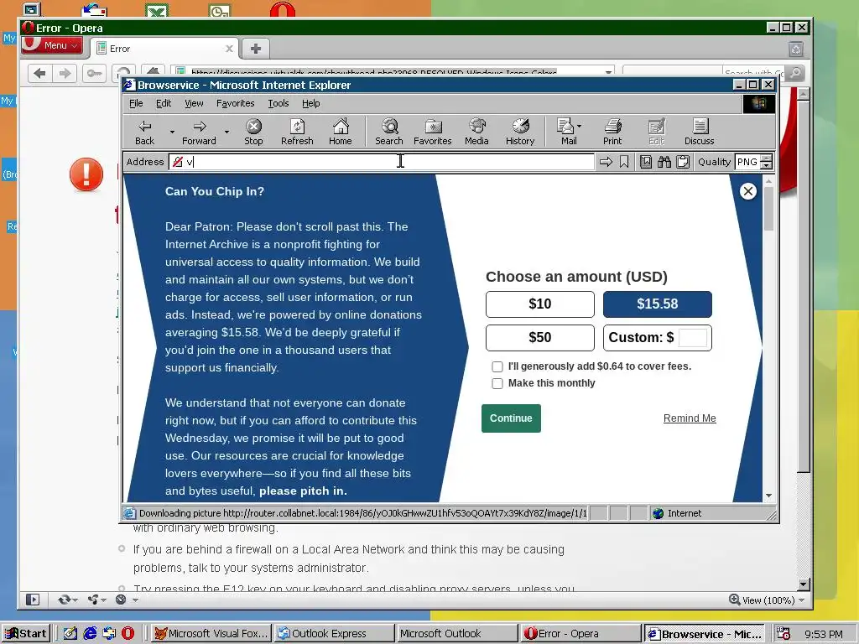Screen dimensions: 859x644
Task: Increase Quality with the up stepper arrow
Action: 767,158
